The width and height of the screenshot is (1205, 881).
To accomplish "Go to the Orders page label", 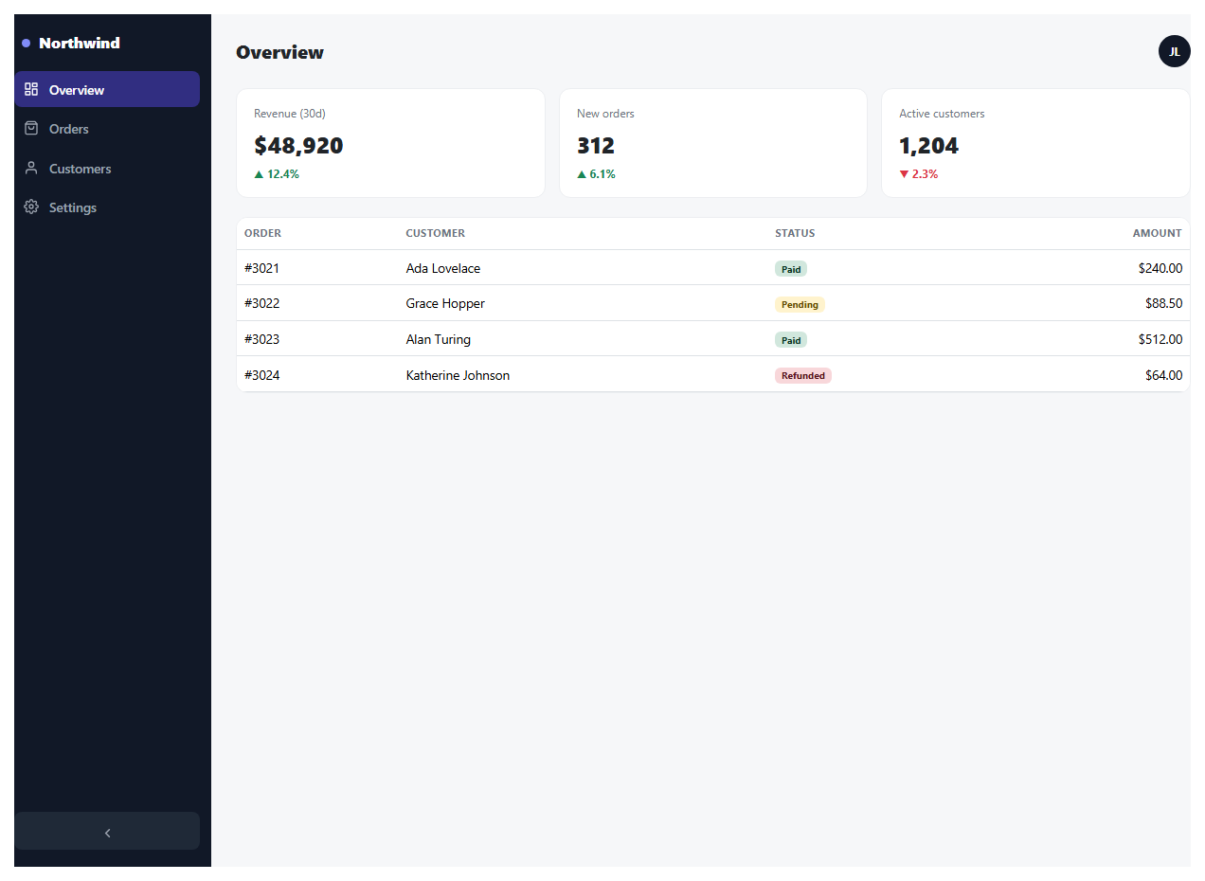I will pos(69,129).
